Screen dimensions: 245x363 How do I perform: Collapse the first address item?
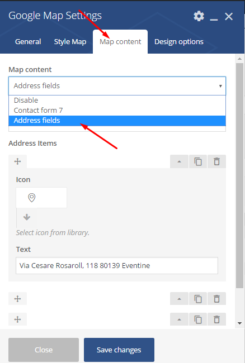(x=179, y=161)
